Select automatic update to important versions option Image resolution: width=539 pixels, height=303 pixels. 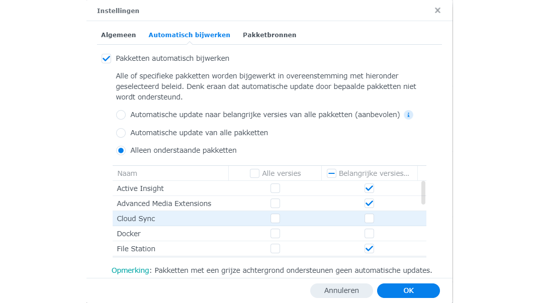tap(121, 115)
